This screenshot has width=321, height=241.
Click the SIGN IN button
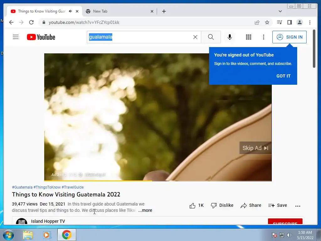[x=289, y=37]
